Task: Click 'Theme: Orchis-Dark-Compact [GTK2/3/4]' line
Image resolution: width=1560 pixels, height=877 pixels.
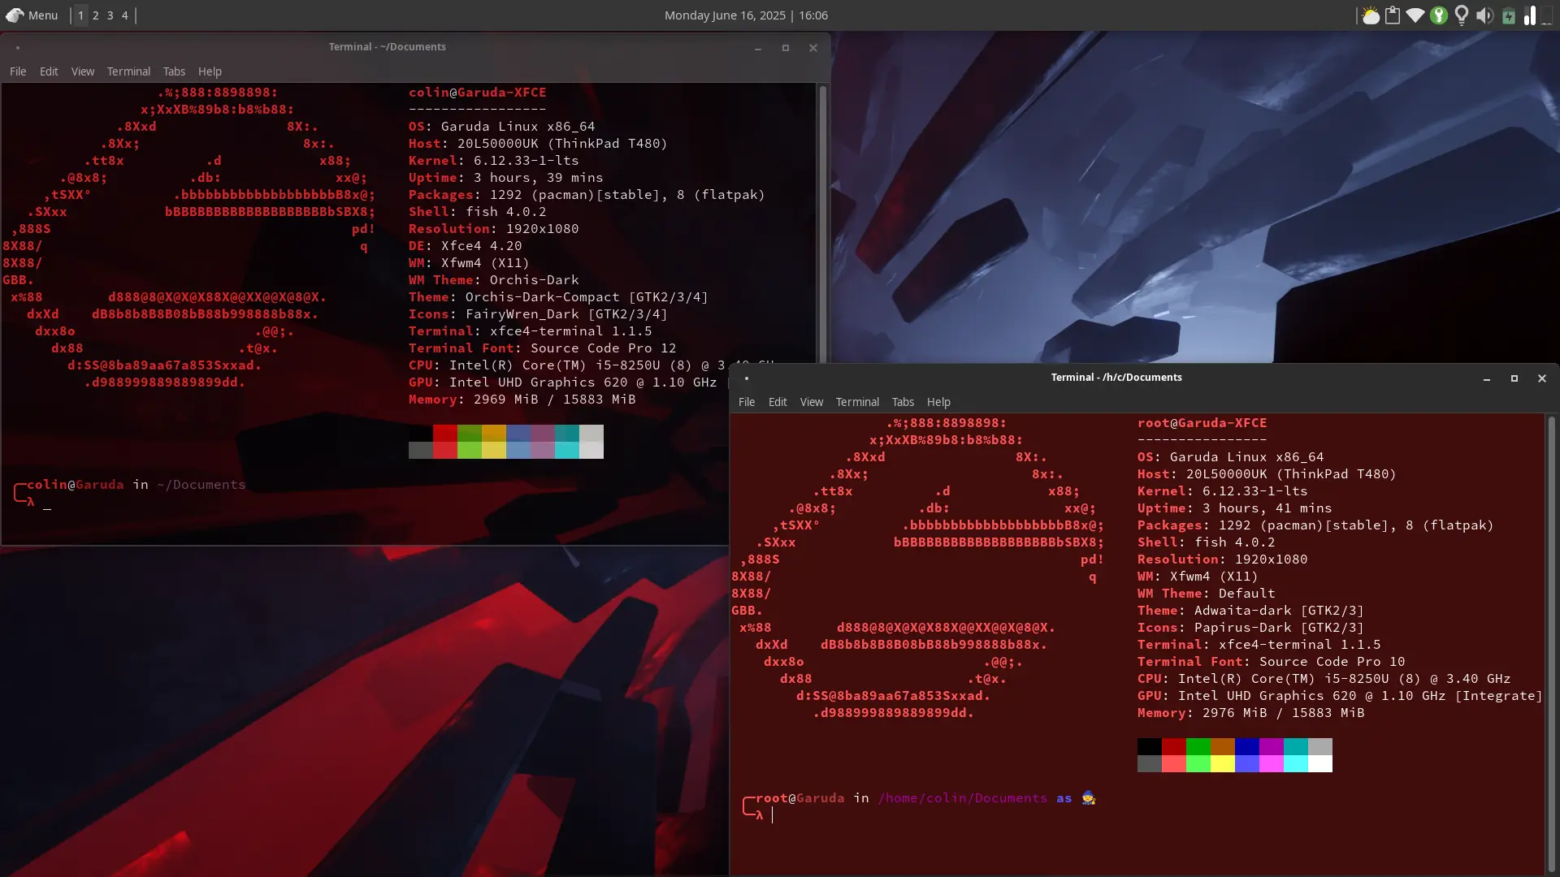Action: pyautogui.click(x=559, y=297)
